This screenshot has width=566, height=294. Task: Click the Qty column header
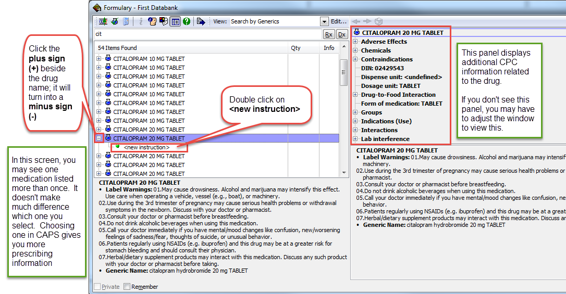click(296, 48)
